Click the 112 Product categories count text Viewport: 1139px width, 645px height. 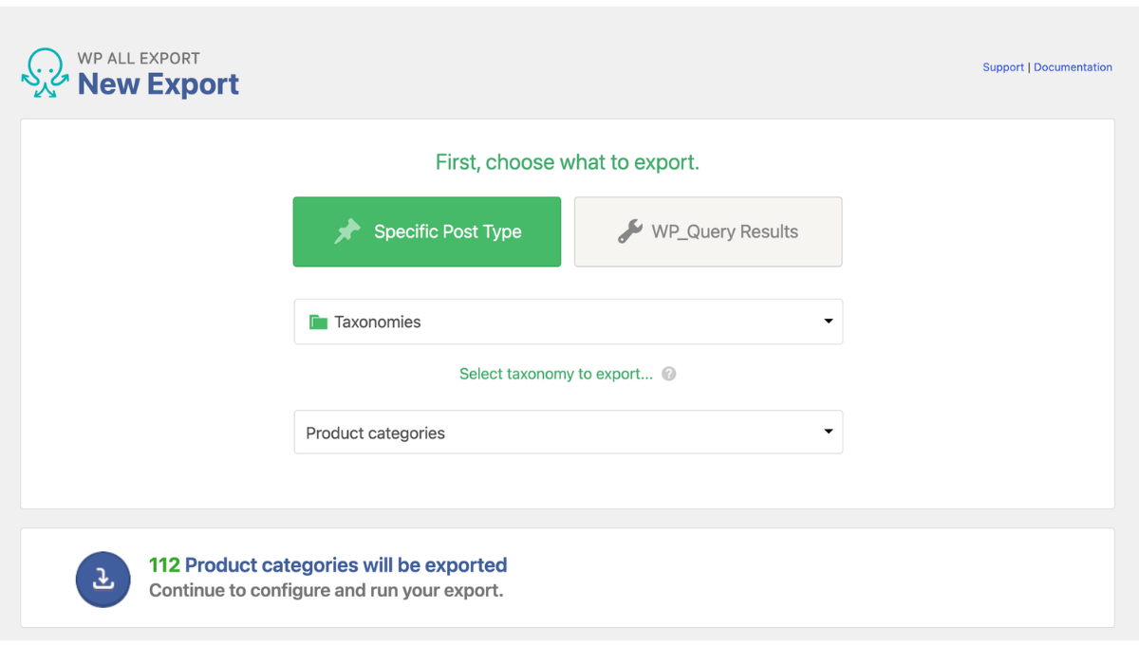click(327, 565)
